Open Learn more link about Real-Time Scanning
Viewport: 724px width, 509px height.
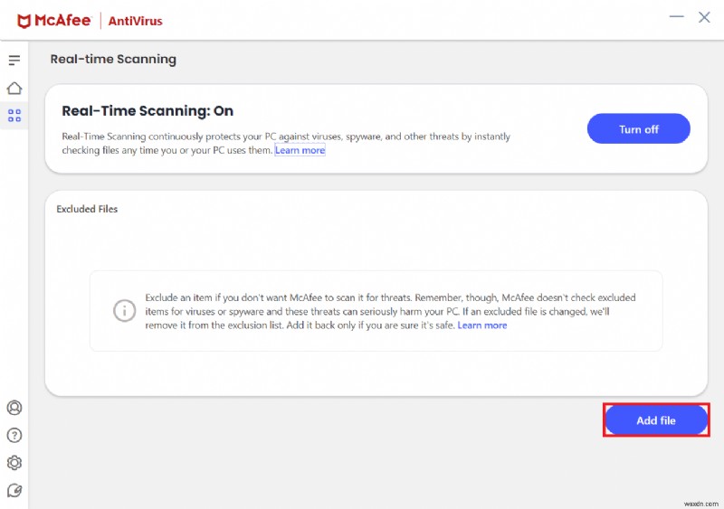tap(300, 151)
